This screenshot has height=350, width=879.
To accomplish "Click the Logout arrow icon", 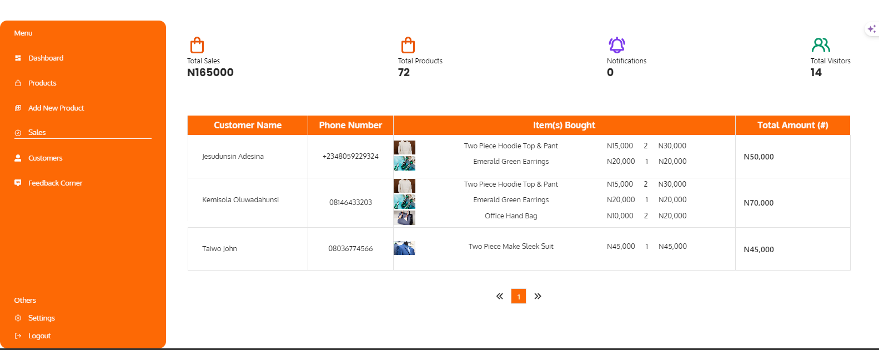I will tap(18, 336).
